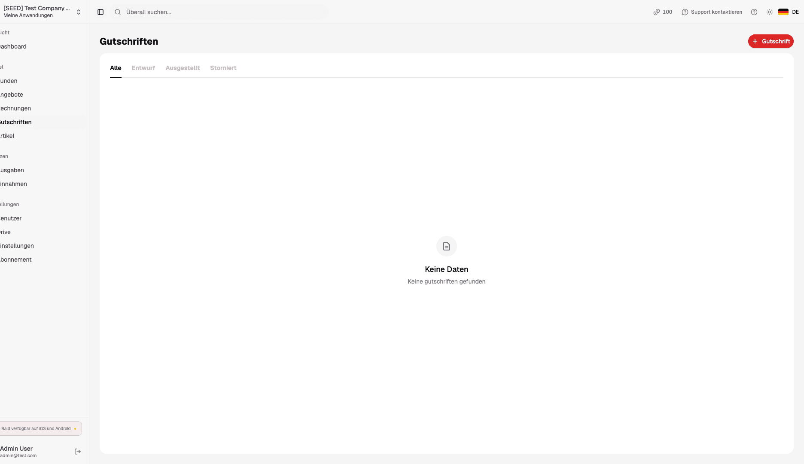Go to Rechnungen in the sidebar
The width and height of the screenshot is (804, 464).
point(42,108)
